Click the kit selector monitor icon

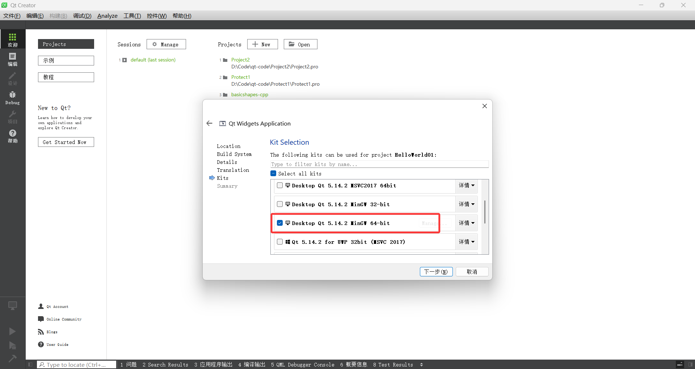(x=13, y=306)
